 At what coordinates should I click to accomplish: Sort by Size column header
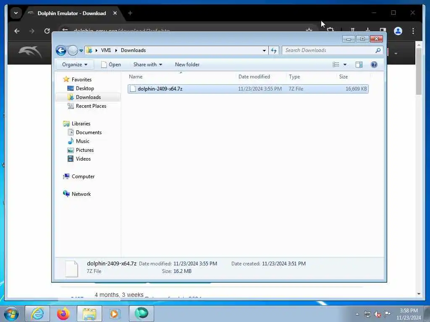353,77
